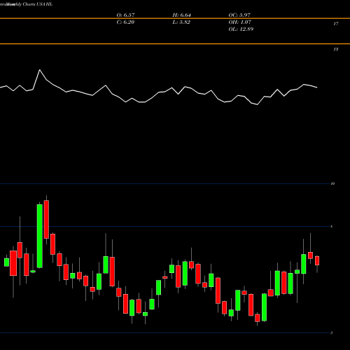350x350 pixels.
Task: Click the 3 price axis label
Action: tap(332, 333)
